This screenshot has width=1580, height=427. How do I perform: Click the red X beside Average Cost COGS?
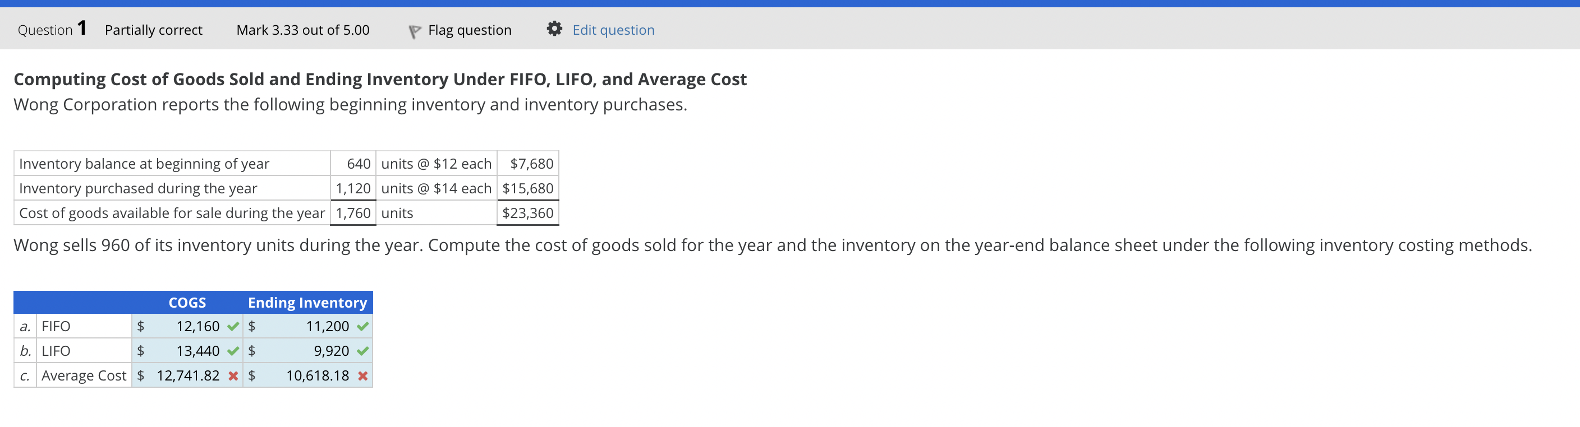(232, 375)
